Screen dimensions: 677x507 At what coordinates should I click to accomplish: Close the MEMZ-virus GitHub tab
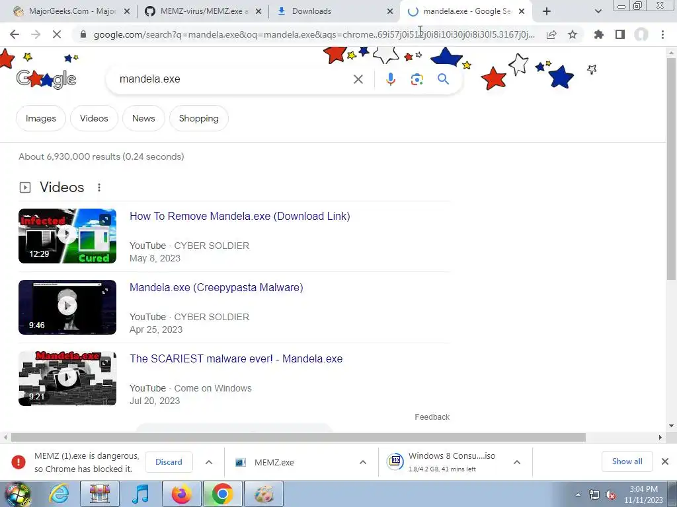(x=259, y=12)
